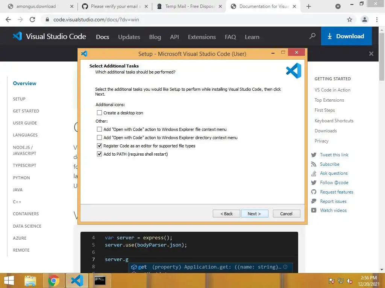Click the Download button on the website
Image resolution: width=385 pixels, height=288 pixels.
point(346,36)
